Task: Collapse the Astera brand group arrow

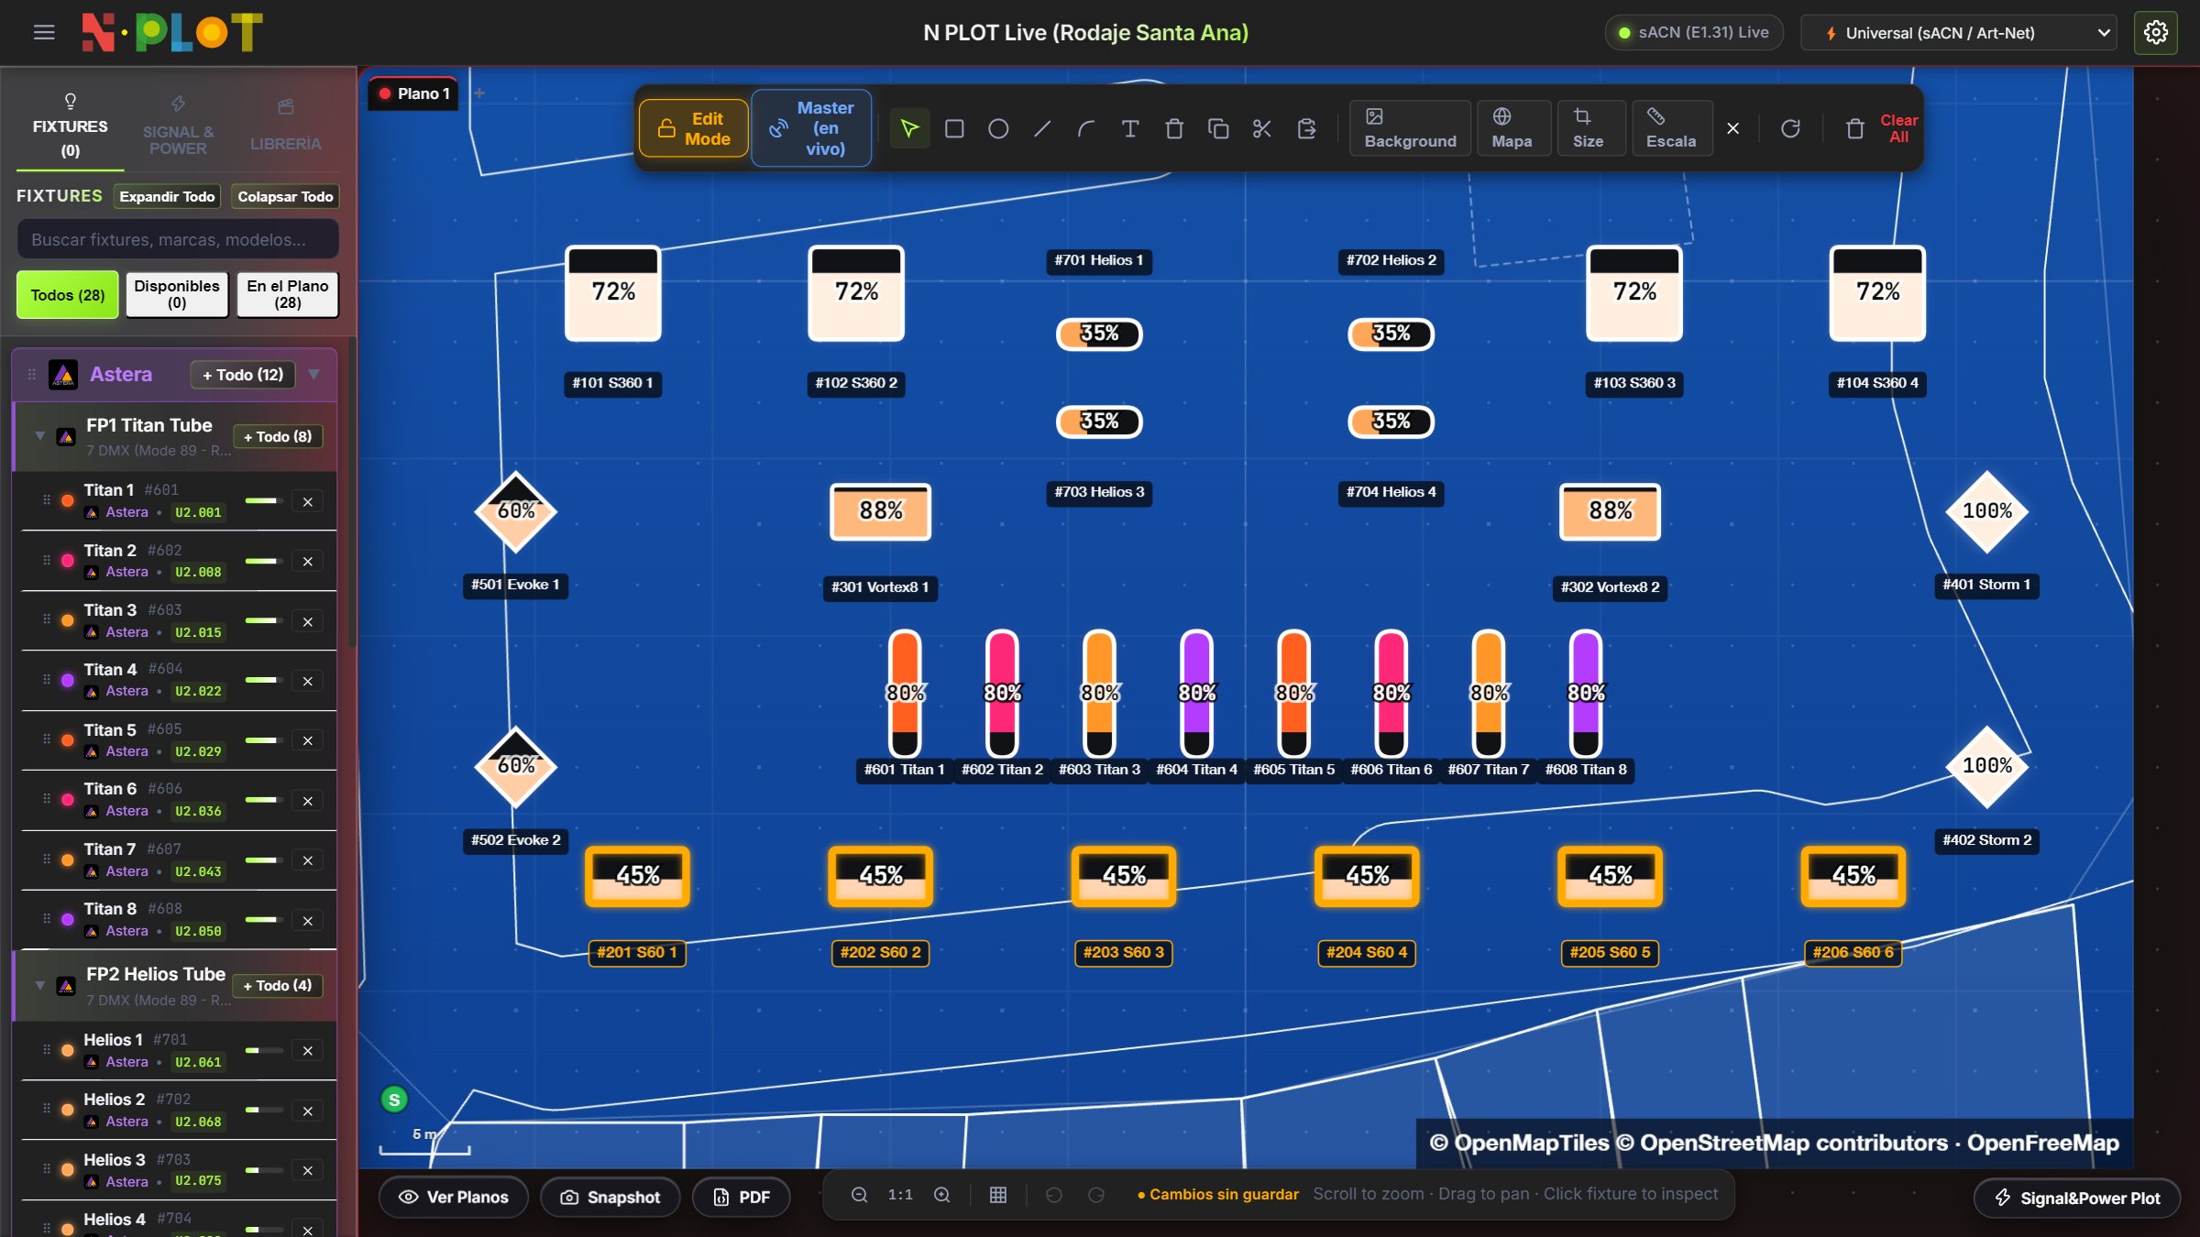Action: [314, 374]
